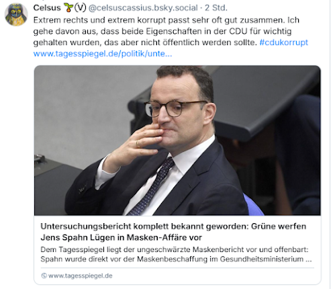The width and height of the screenshot is (331, 289).
Task: Click the seedling emoji beside Celsus
Action: click(x=68, y=8)
